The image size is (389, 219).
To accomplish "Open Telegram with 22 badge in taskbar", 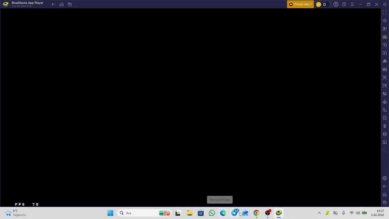I will point(234,213).
